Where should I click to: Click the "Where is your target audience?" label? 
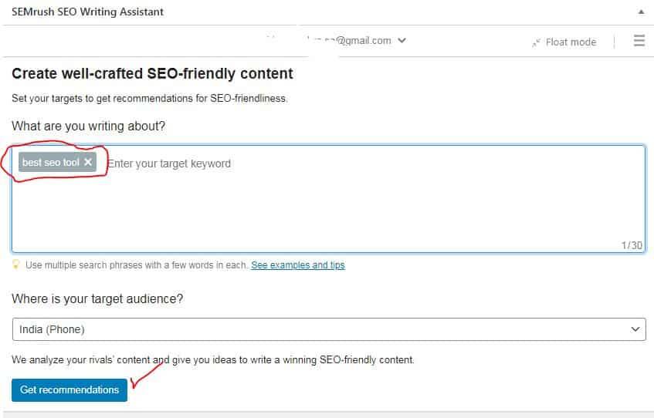click(x=97, y=298)
